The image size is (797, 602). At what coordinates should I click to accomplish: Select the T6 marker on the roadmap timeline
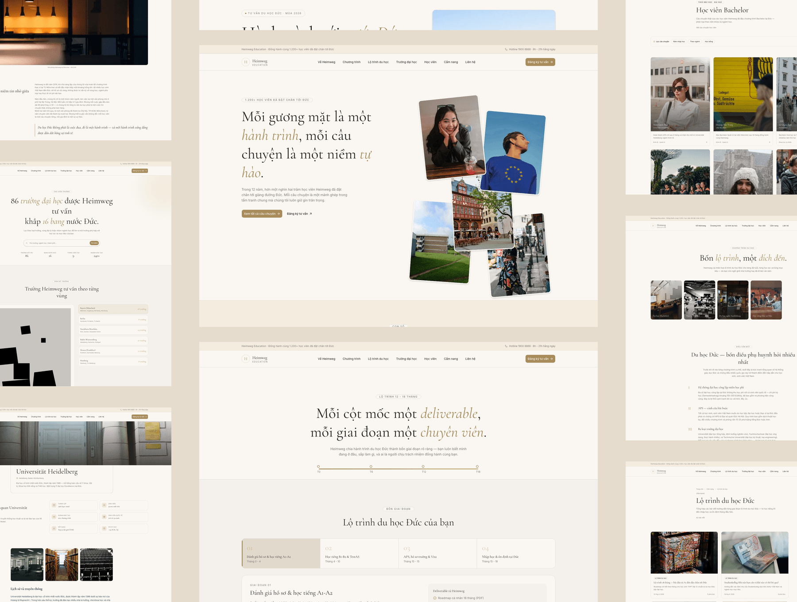(x=371, y=467)
